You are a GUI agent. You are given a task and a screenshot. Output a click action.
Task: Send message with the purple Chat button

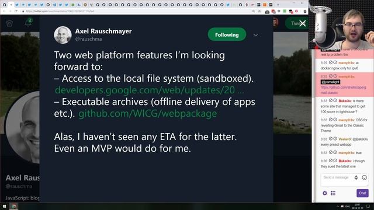[x=362, y=193]
